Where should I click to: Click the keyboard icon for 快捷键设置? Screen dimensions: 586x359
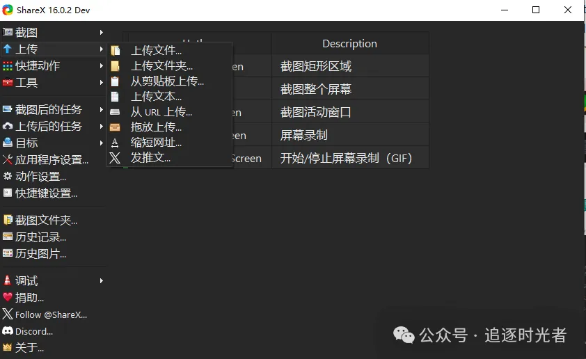[x=8, y=193]
